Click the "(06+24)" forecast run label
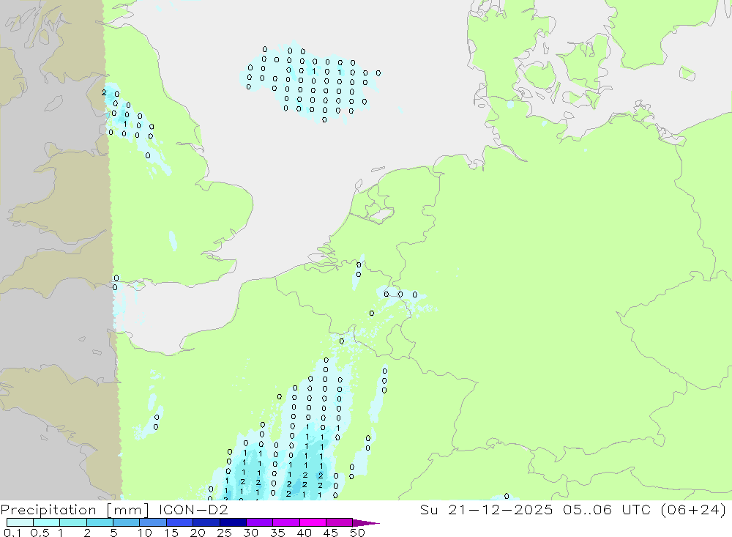This screenshot has width=732, height=537. [694, 510]
